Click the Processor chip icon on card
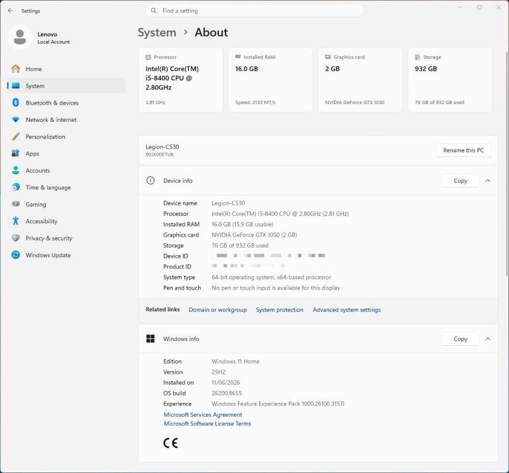 tap(148, 57)
